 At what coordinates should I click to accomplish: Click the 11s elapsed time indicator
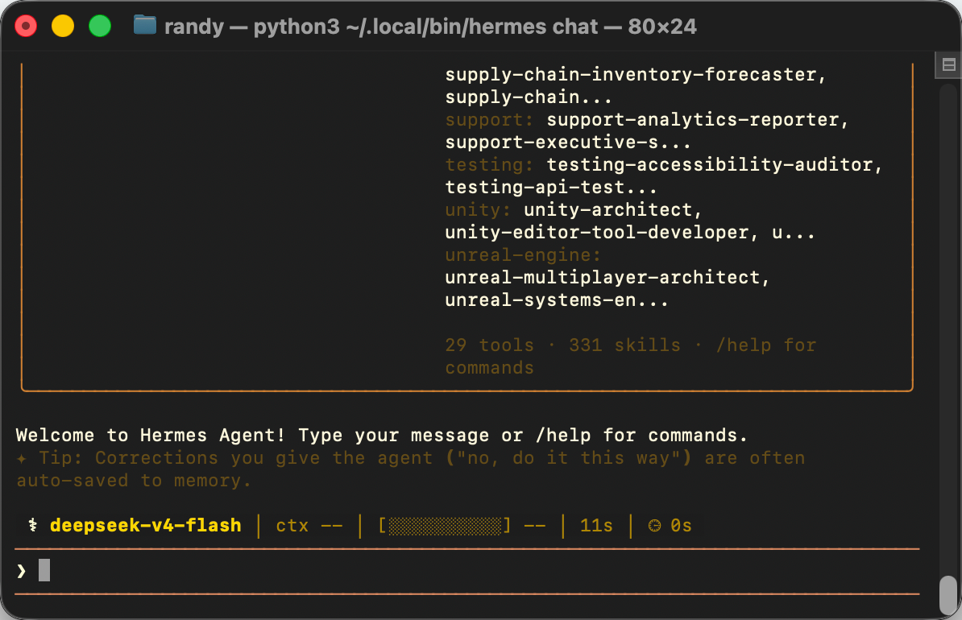[x=596, y=526]
